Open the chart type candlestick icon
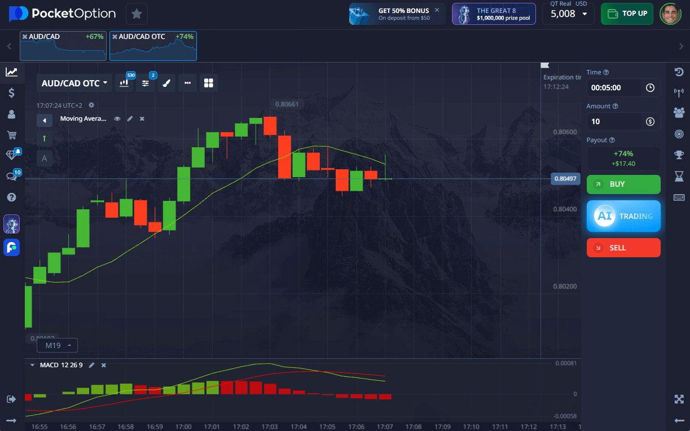 coord(125,83)
